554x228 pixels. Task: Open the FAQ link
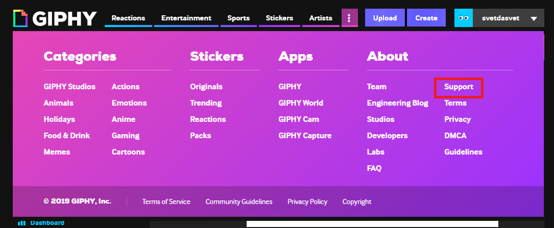coord(374,168)
